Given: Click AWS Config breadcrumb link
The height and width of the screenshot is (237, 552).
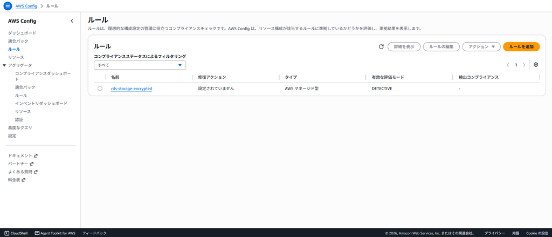Looking at the screenshot, I should click(x=26, y=6).
